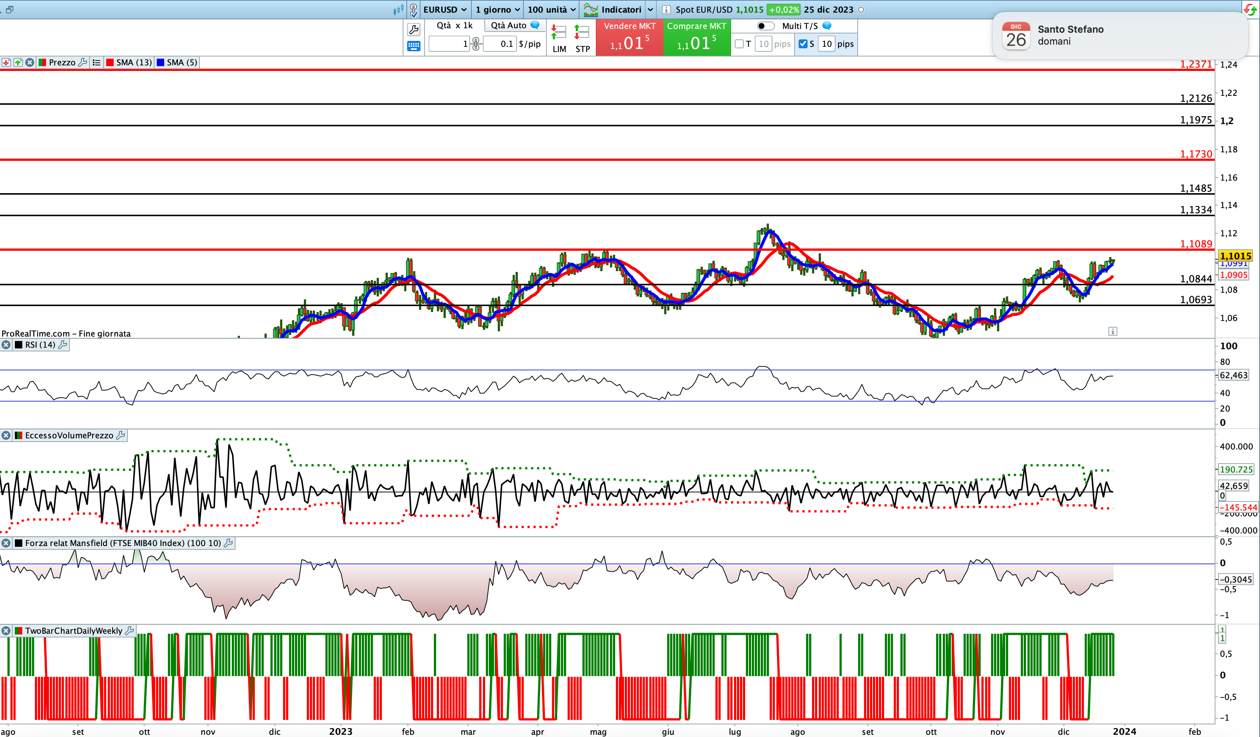Click the 1,1089 resistance level label
The height and width of the screenshot is (737, 1260).
(x=1196, y=244)
